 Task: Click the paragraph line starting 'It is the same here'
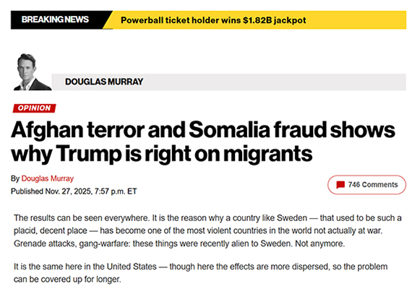click(x=200, y=267)
